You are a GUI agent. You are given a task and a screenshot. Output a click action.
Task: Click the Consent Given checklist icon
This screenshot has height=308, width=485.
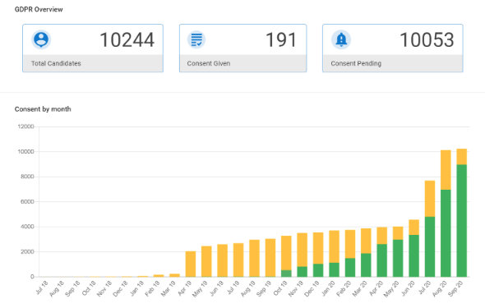point(196,39)
